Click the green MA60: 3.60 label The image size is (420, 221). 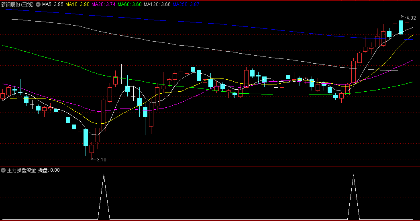(x=129, y=4)
